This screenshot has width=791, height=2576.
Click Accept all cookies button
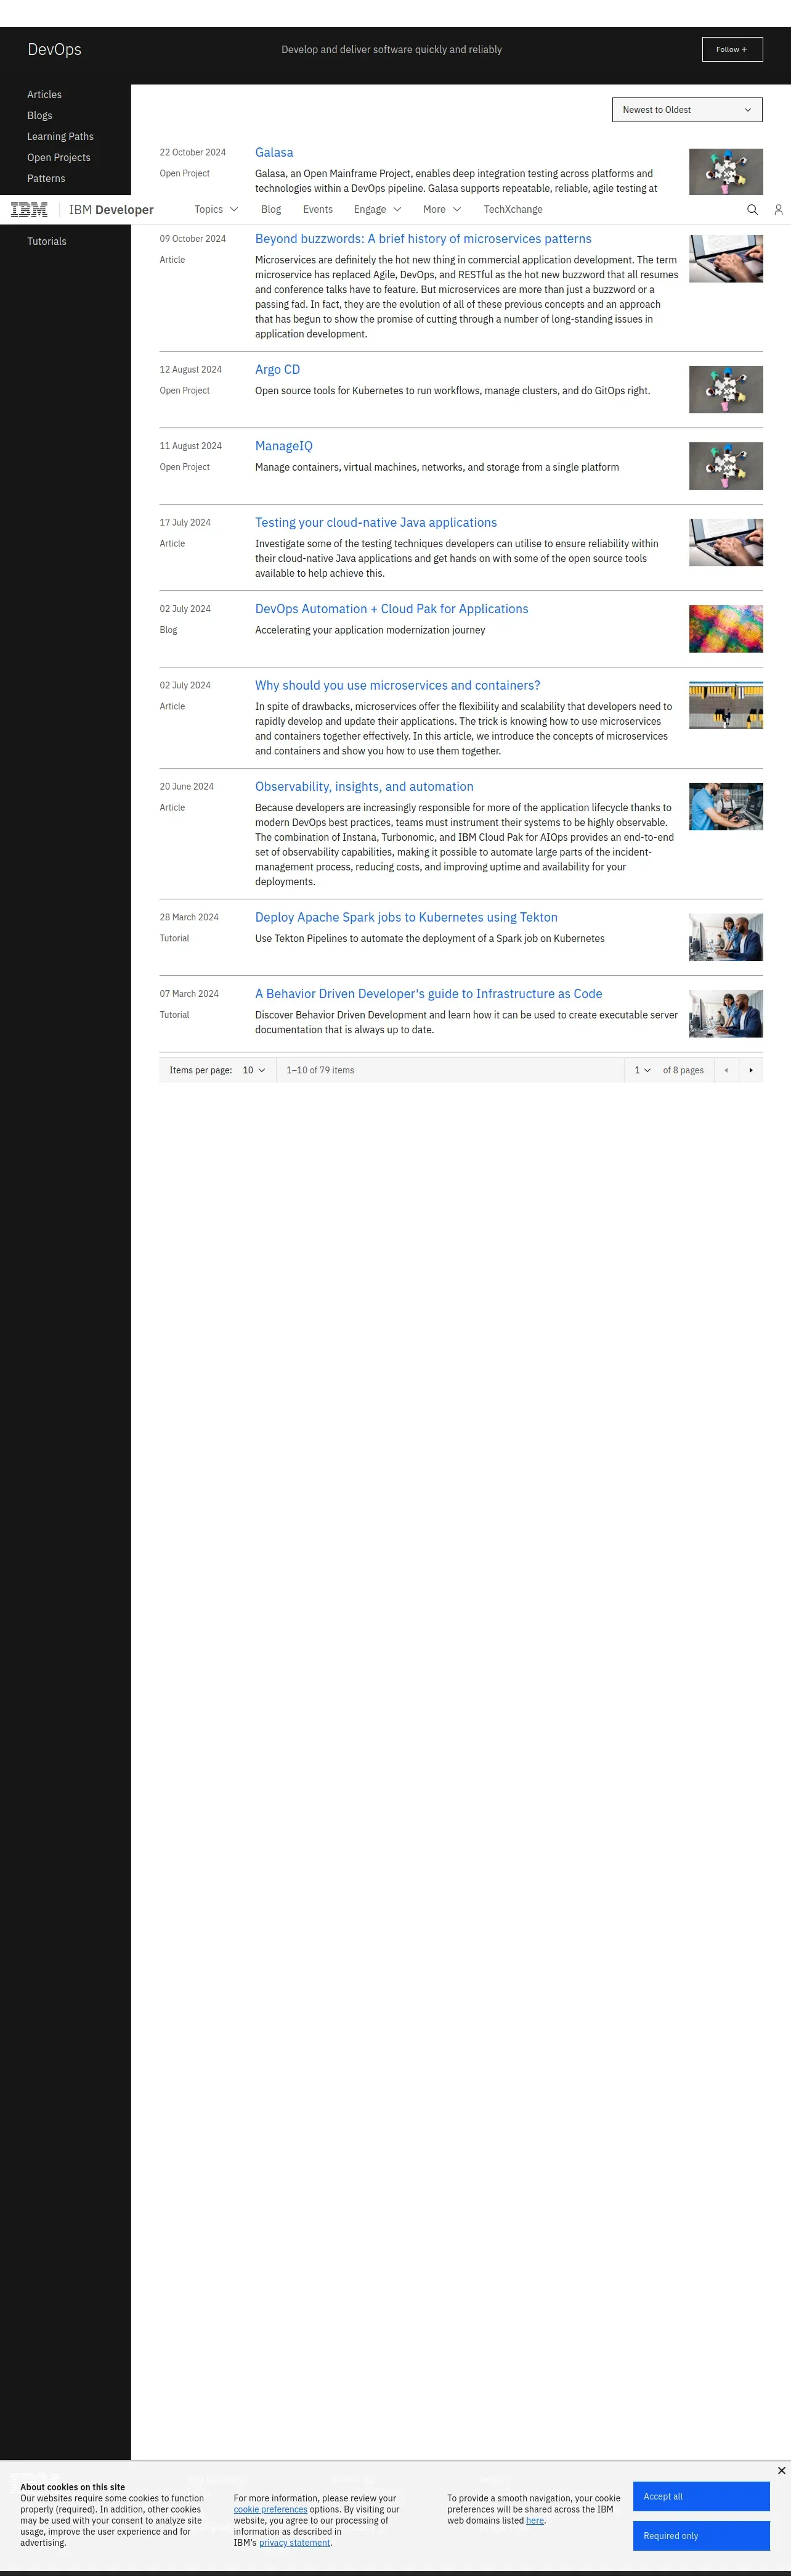[x=701, y=2496]
